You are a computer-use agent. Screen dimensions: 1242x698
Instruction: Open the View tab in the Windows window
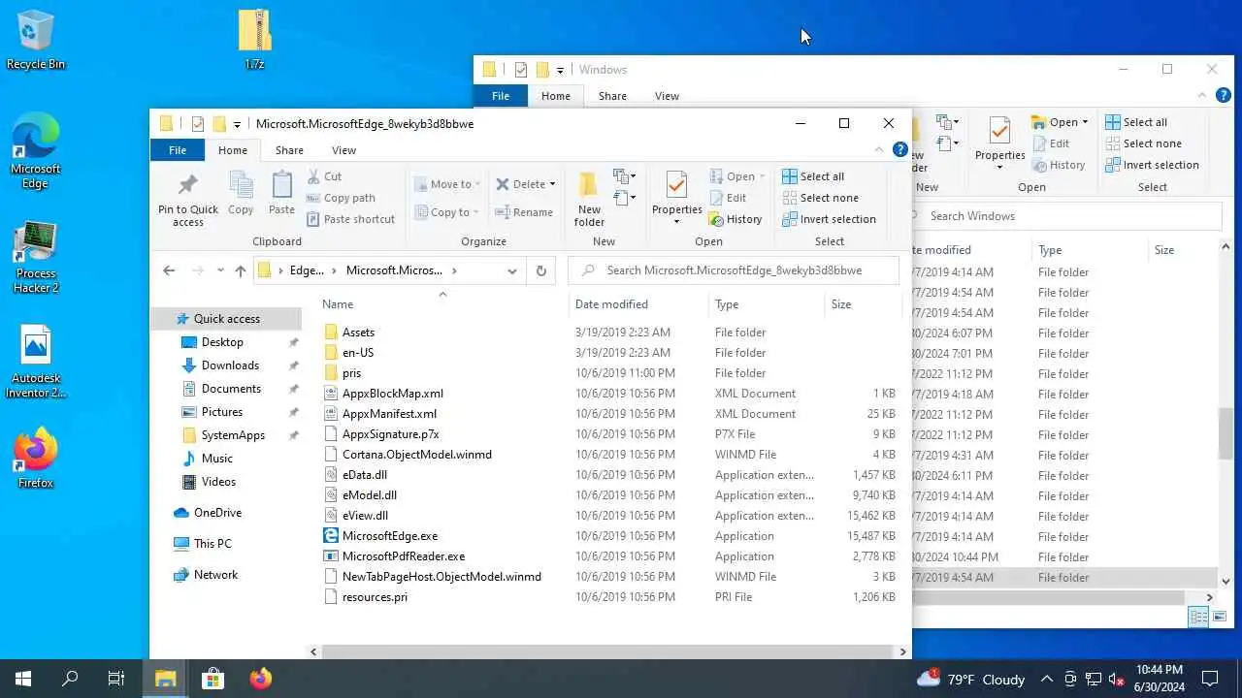(x=667, y=96)
